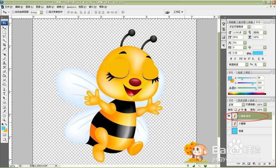The image size is (276, 168).
Task: Toggle lock image pixels
Action: pos(239,110)
